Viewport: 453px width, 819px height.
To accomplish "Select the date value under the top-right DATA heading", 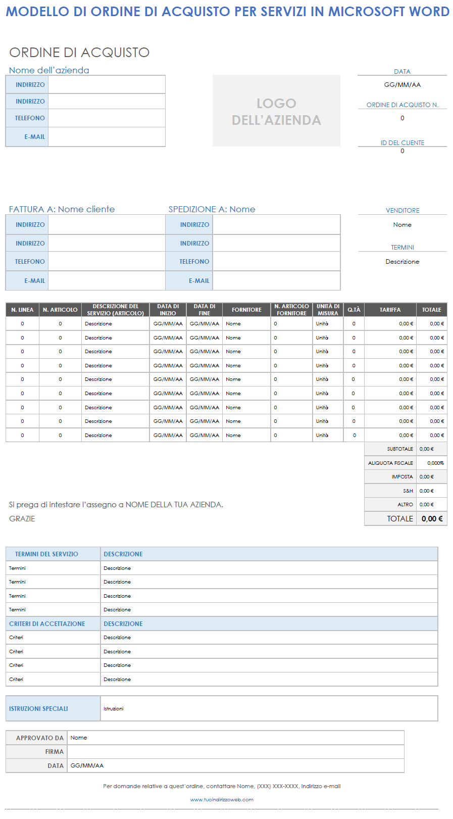I will [x=402, y=85].
